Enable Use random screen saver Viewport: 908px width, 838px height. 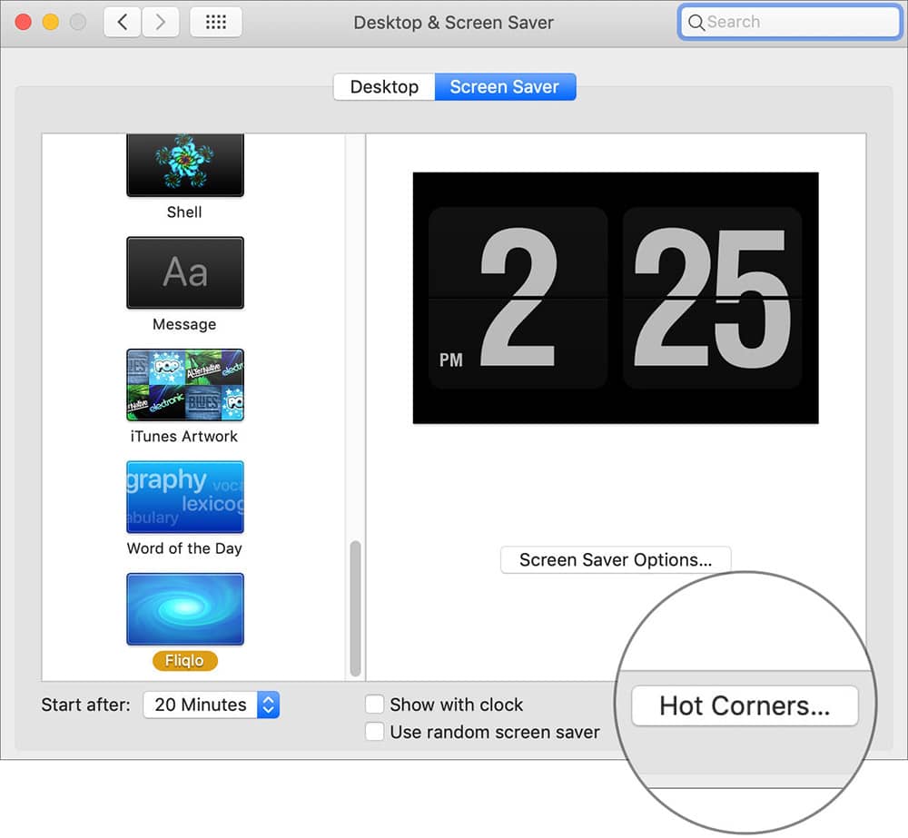[374, 731]
